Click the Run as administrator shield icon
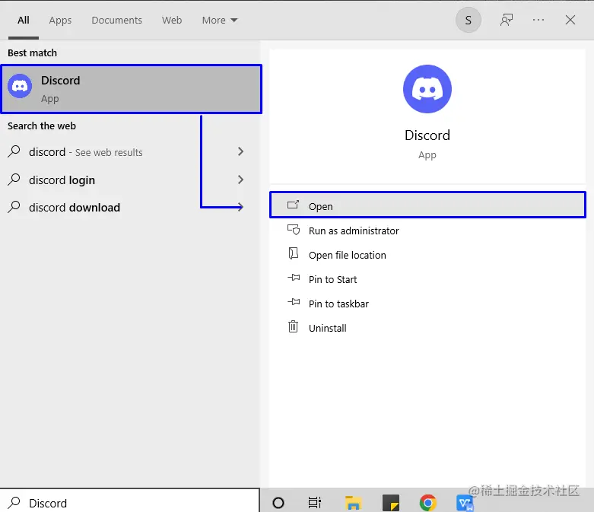The height and width of the screenshot is (512, 594). coord(294,230)
